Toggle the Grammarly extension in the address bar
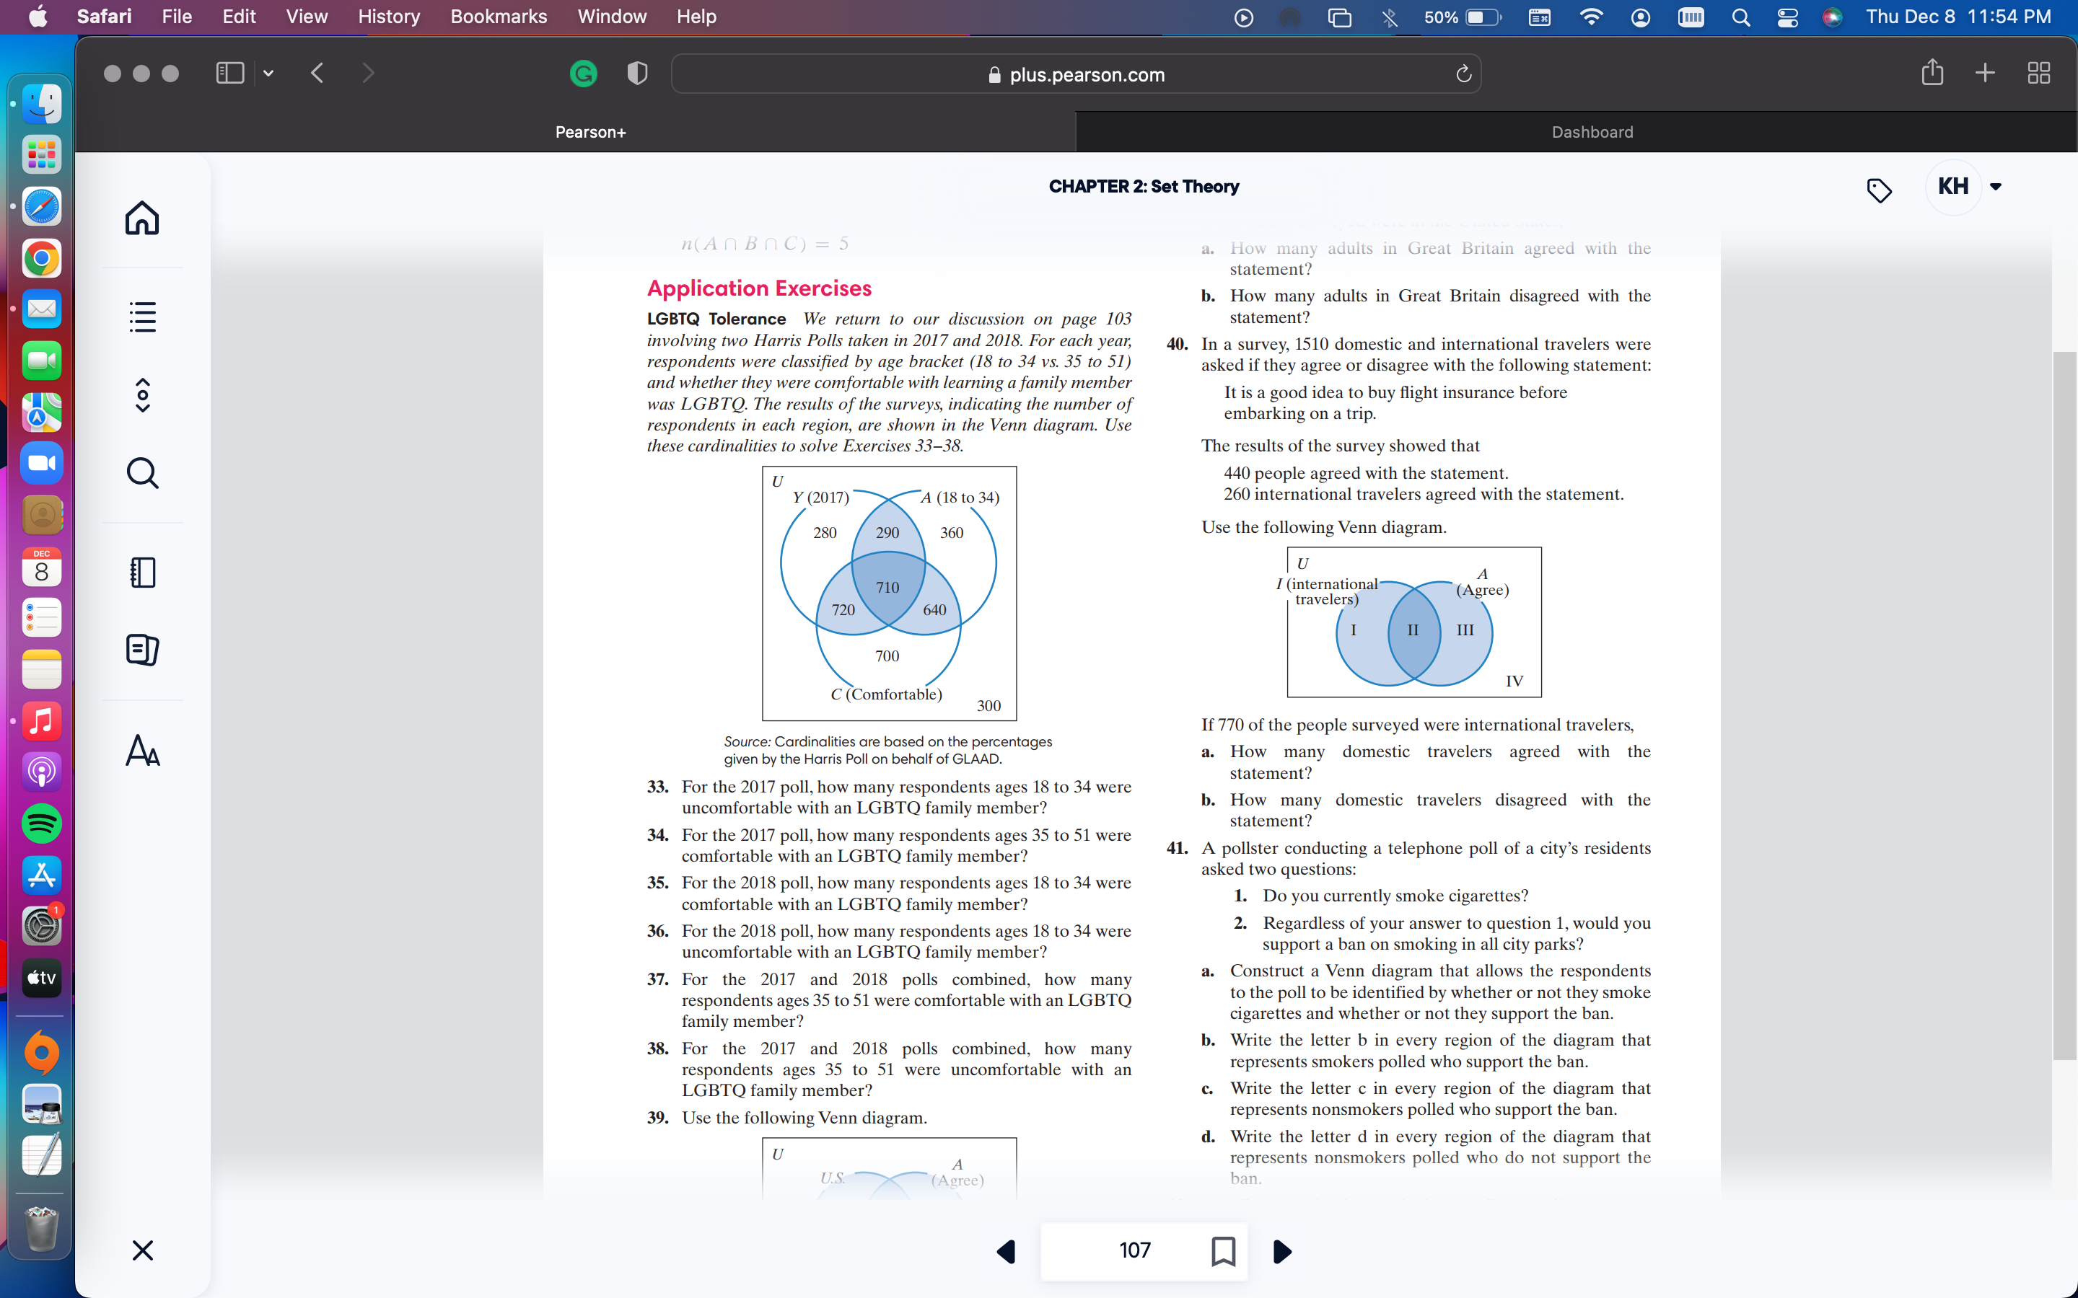 click(x=583, y=74)
